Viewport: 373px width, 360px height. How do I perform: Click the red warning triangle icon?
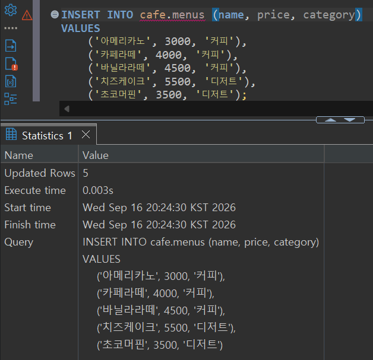pos(27,15)
